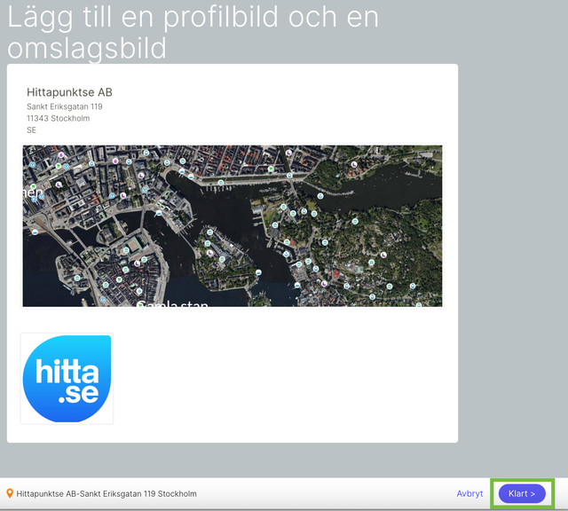Click the Hittapunktse AB company name
Image resolution: width=568 pixels, height=511 pixels.
pyautogui.click(x=69, y=92)
